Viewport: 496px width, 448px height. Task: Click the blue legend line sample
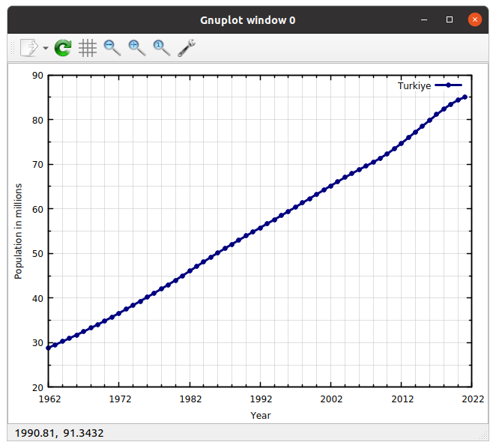point(448,86)
